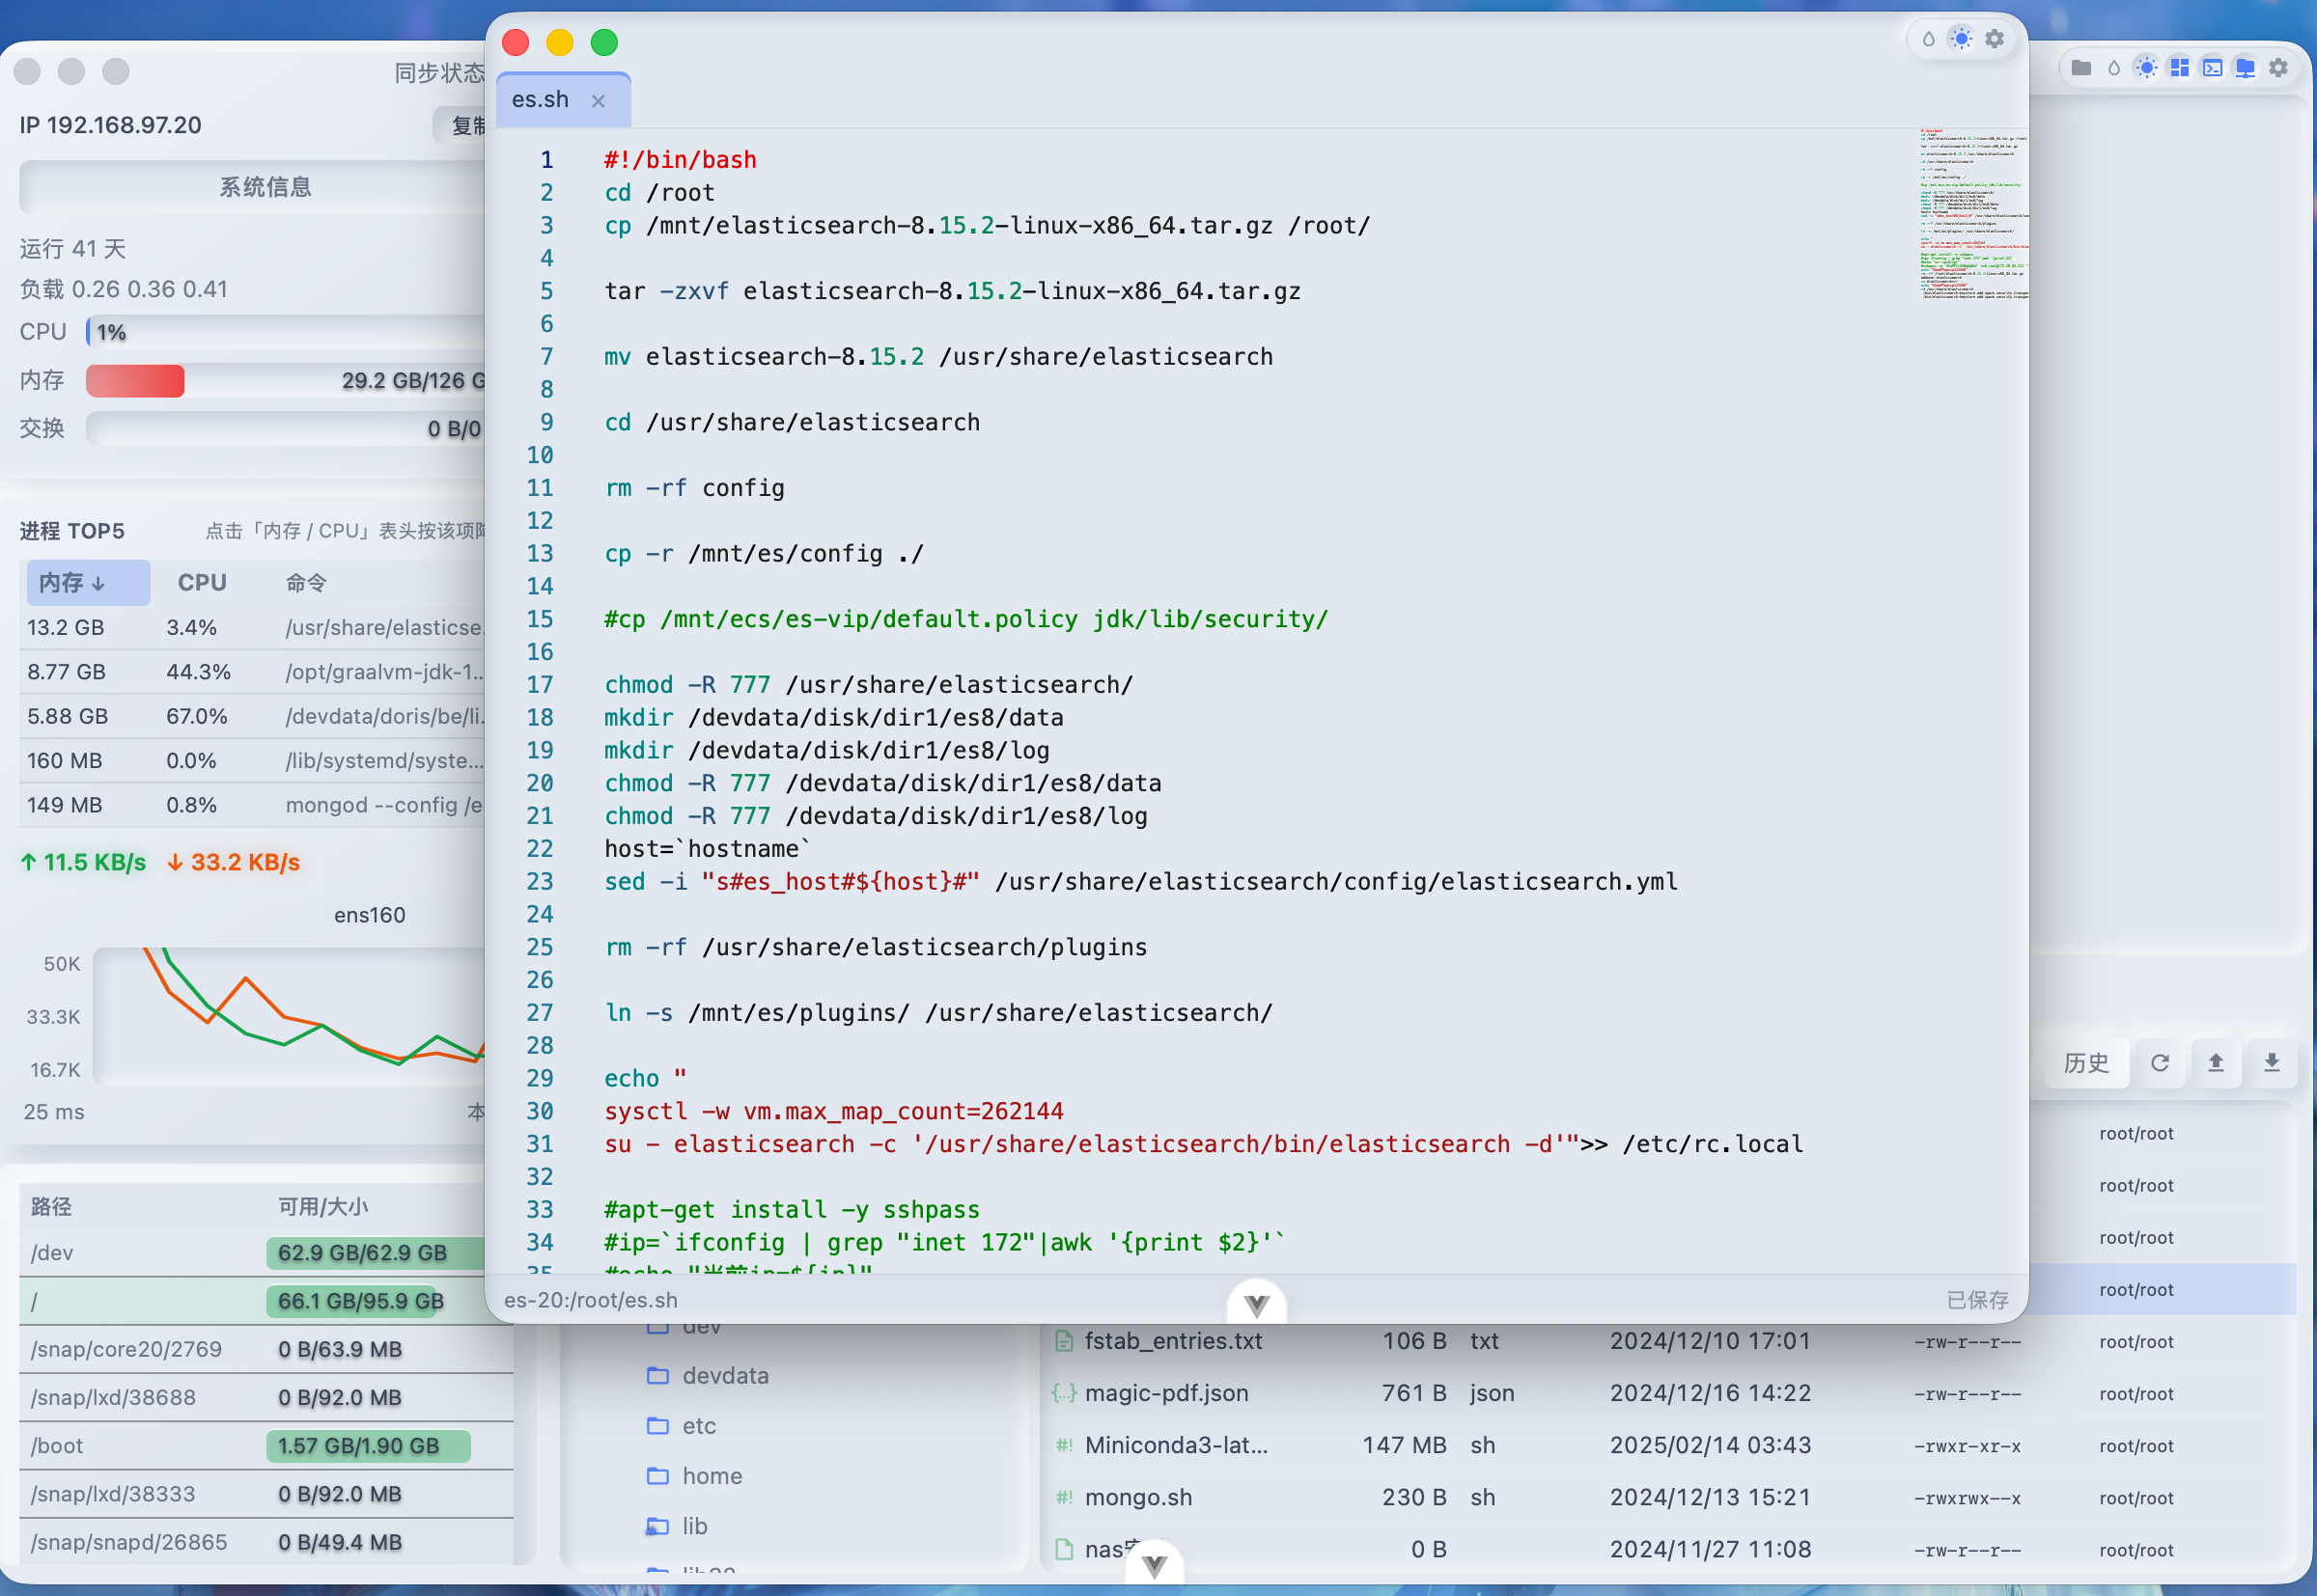
Task: Click the water-drop icon in the main window toolbar
Action: [2113, 68]
